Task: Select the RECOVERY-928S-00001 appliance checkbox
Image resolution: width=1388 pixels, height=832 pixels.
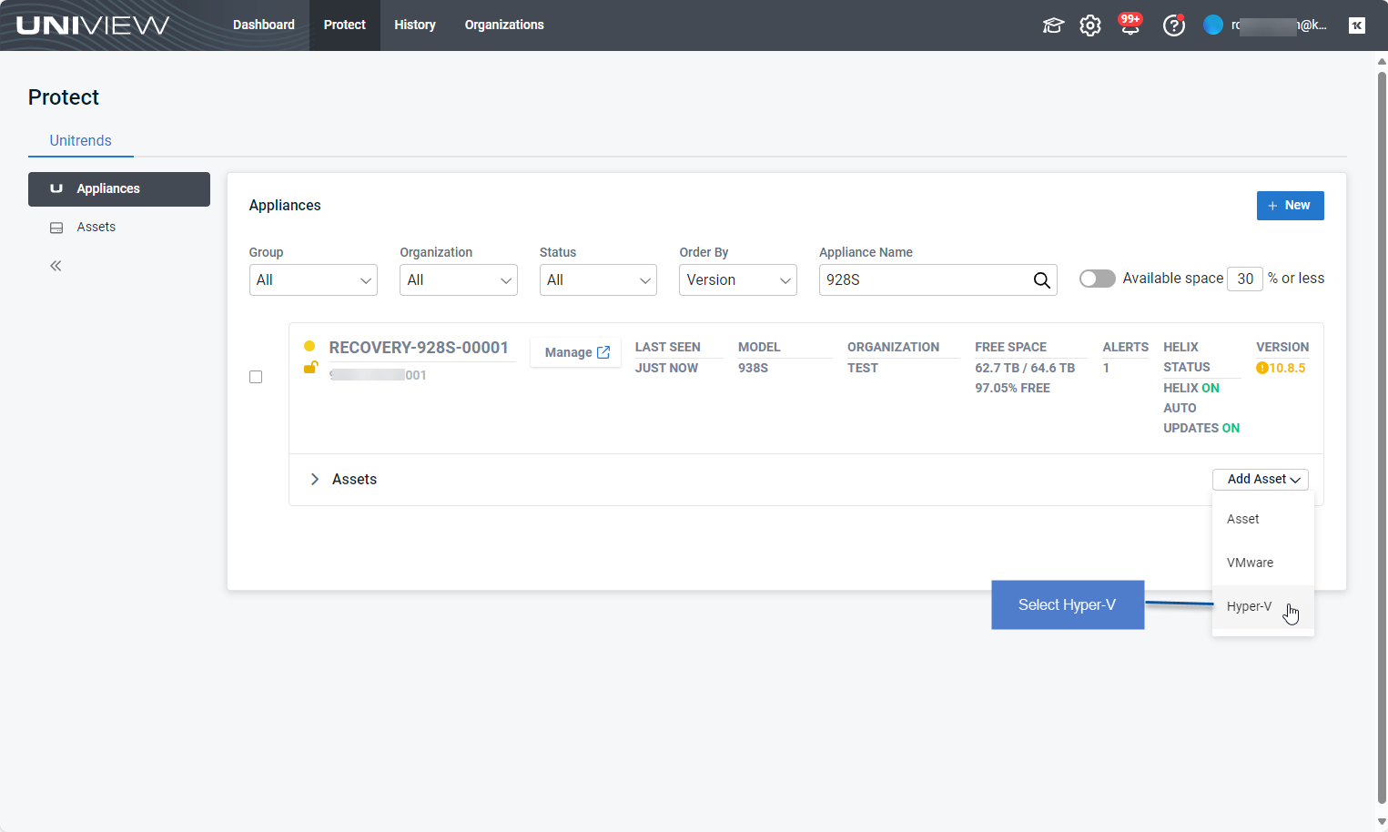Action: tap(256, 377)
